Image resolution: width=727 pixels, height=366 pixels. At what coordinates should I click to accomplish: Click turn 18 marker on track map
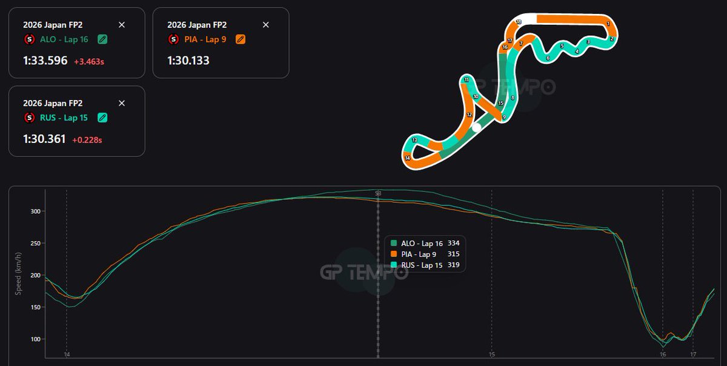pos(519,21)
